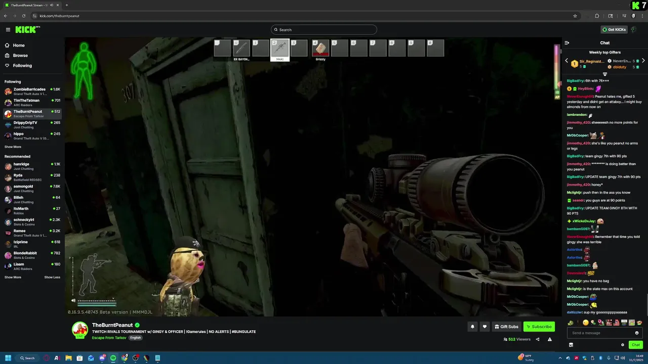This screenshot has width=648, height=364.
Task: Report stream with warning triangle icon
Action: click(x=550, y=339)
